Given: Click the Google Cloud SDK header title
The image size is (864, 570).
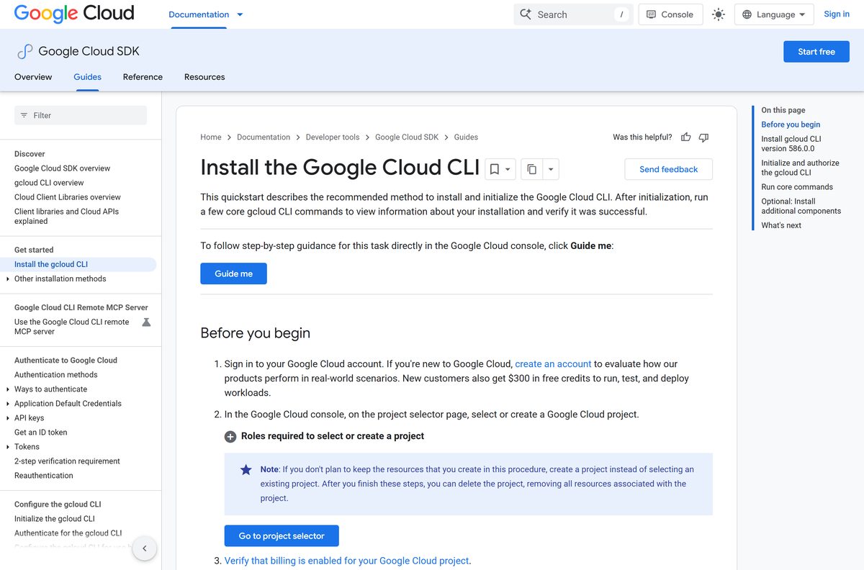Looking at the screenshot, I should pos(89,51).
